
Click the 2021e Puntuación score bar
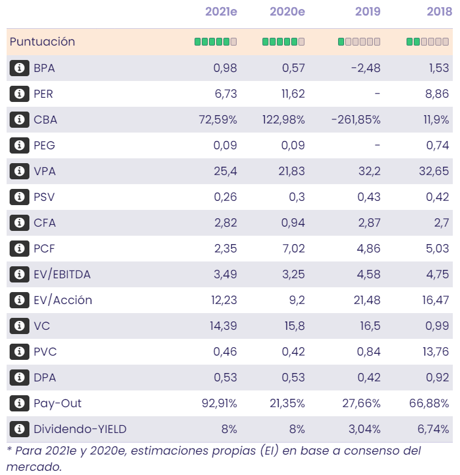[x=216, y=42]
